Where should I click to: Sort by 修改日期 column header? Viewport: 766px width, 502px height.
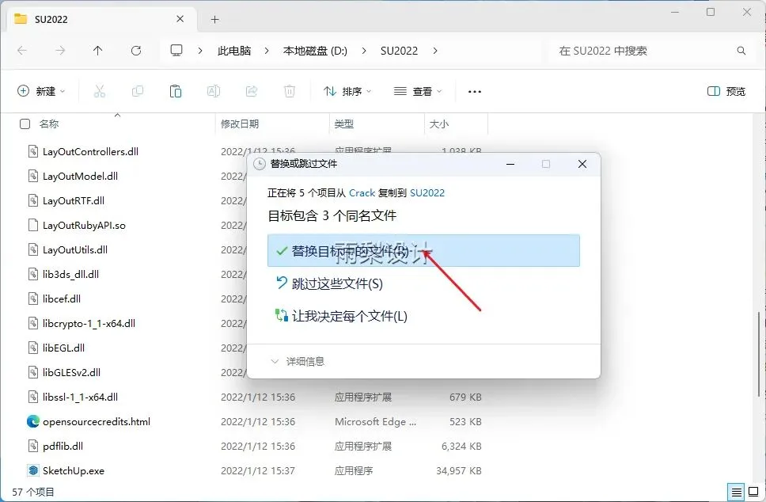240,124
